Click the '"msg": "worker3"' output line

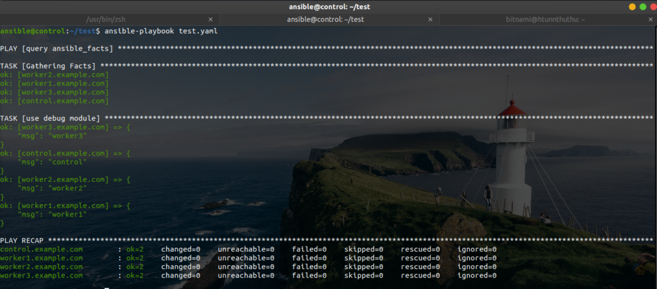[53, 136]
